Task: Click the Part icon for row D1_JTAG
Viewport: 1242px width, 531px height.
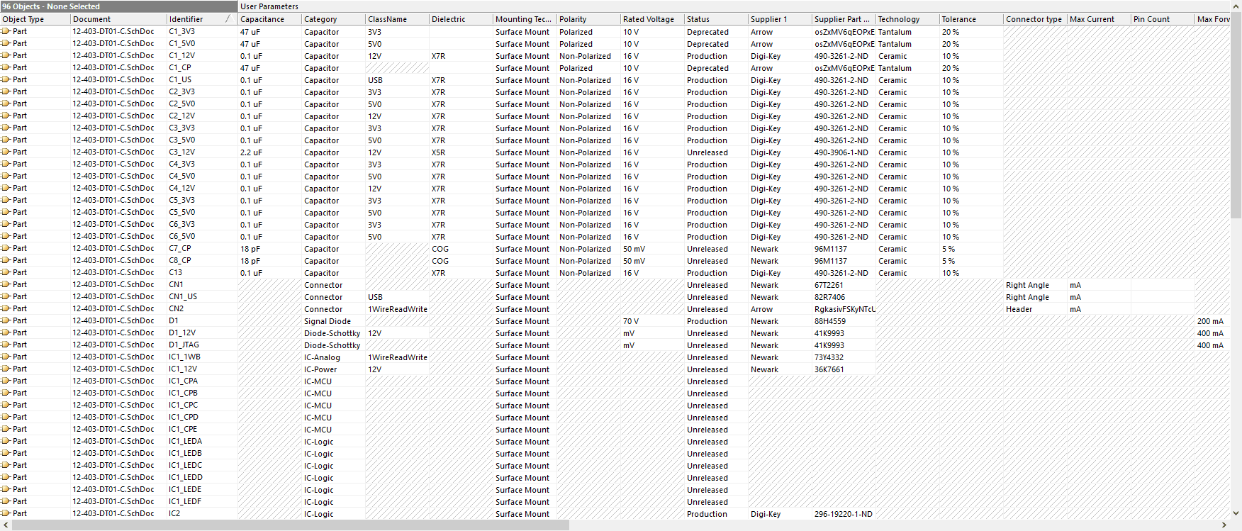Action: pyautogui.click(x=6, y=345)
